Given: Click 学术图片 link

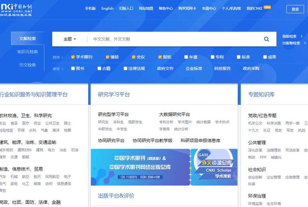Looking at the screenshot, I should (x=185, y=122).
